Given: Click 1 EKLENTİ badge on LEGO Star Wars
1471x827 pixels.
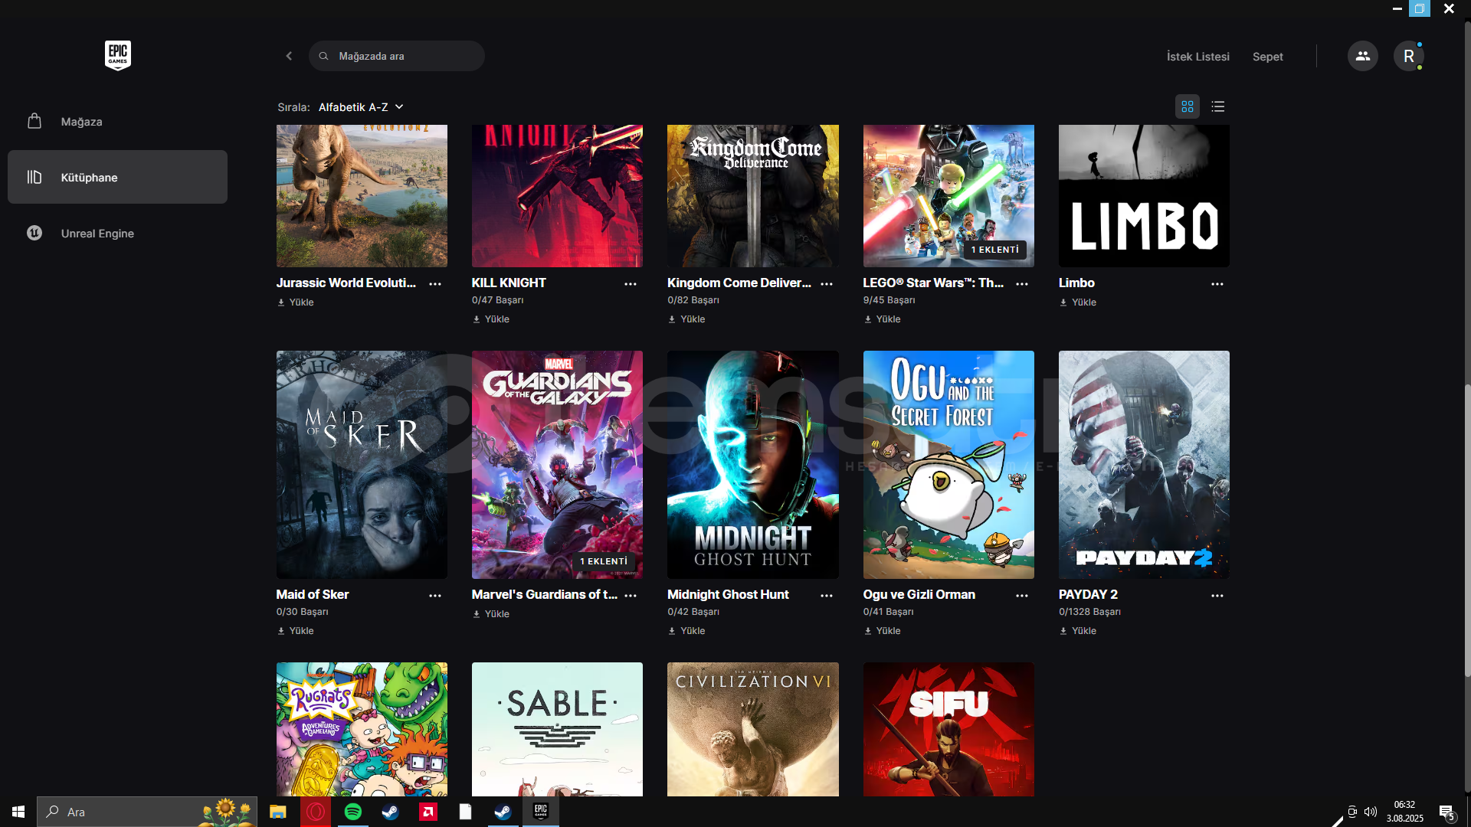Looking at the screenshot, I should (994, 250).
